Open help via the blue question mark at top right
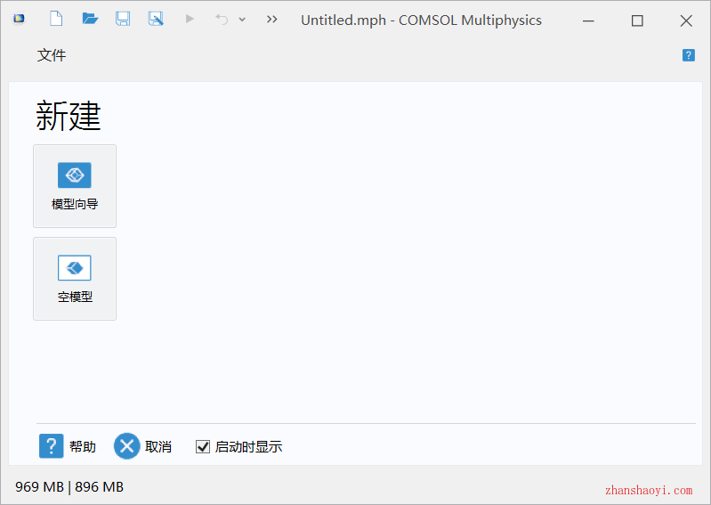 [x=688, y=55]
